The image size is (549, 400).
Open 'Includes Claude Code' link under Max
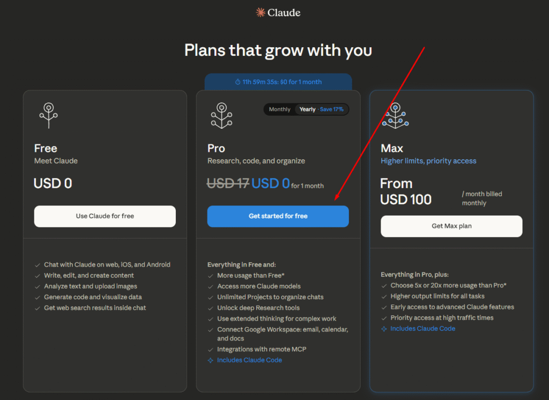[422, 329]
